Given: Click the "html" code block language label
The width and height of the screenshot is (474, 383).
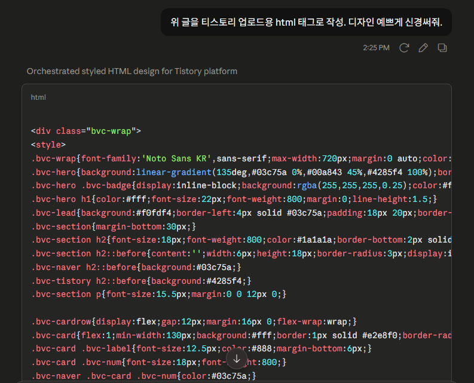Looking at the screenshot, I should pyautogui.click(x=38, y=97).
